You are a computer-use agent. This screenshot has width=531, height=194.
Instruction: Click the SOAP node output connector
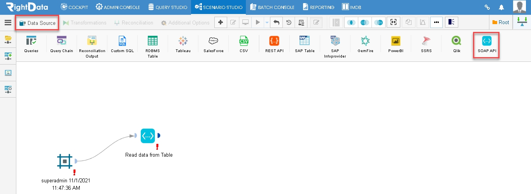coord(158,136)
